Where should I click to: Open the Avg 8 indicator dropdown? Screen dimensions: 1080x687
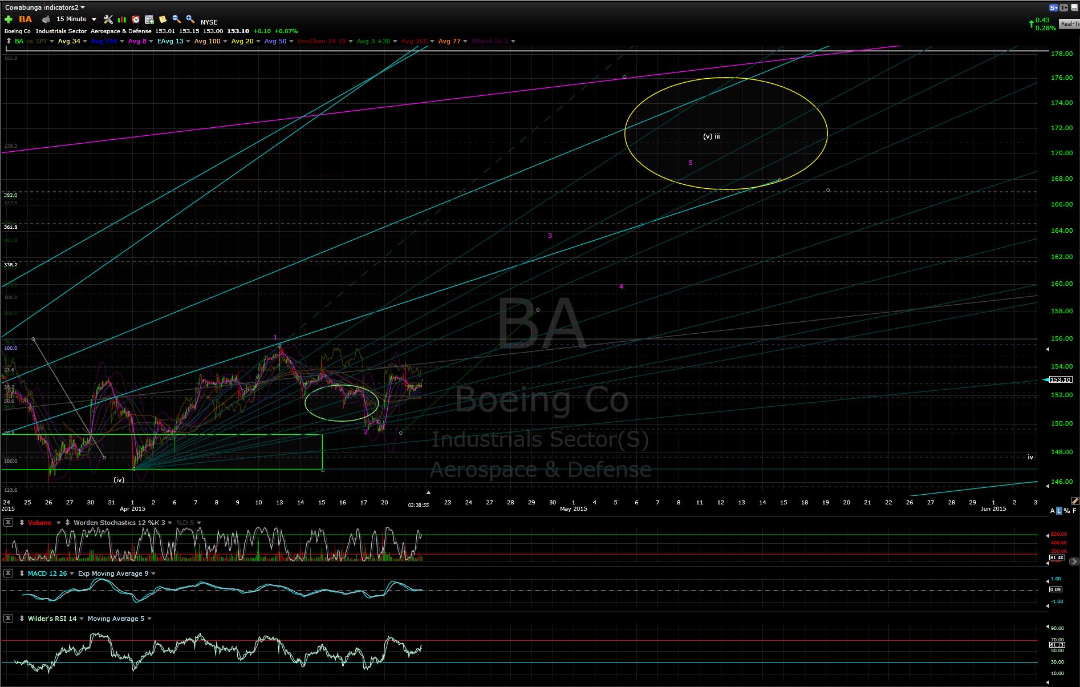click(151, 41)
